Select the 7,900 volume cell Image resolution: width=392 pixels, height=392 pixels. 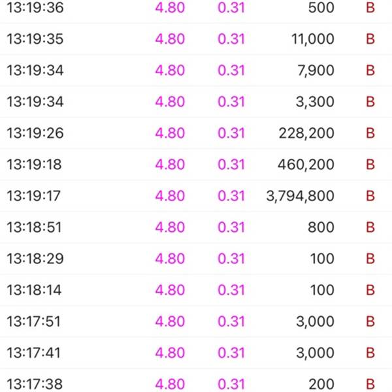316,71
